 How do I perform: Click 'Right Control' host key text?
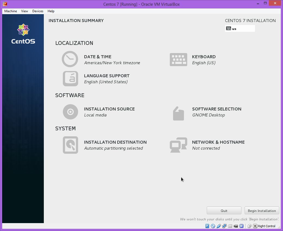267,226
